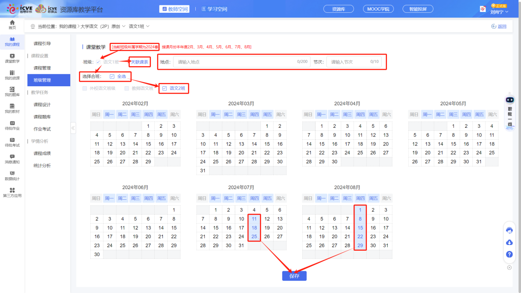Screen dimensions: 521x293
Task: Click the download icon on right edge
Action: pyautogui.click(x=509, y=242)
